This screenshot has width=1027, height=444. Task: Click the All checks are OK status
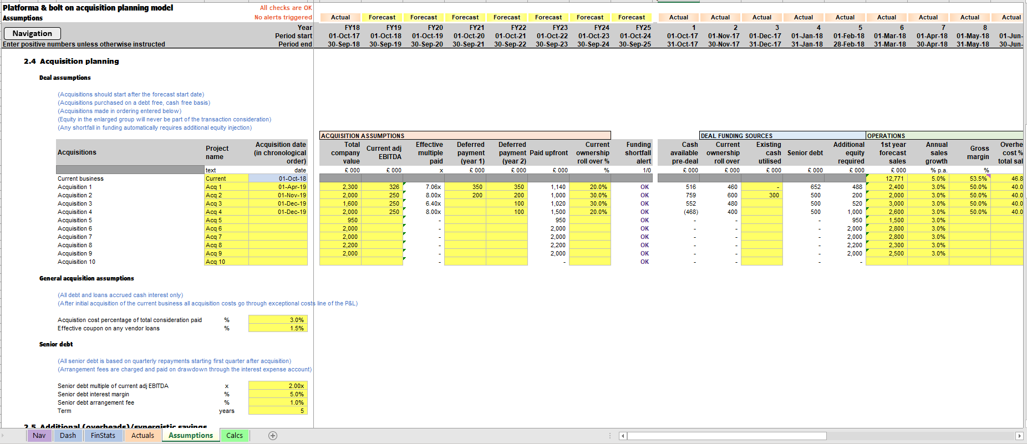point(286,8)
